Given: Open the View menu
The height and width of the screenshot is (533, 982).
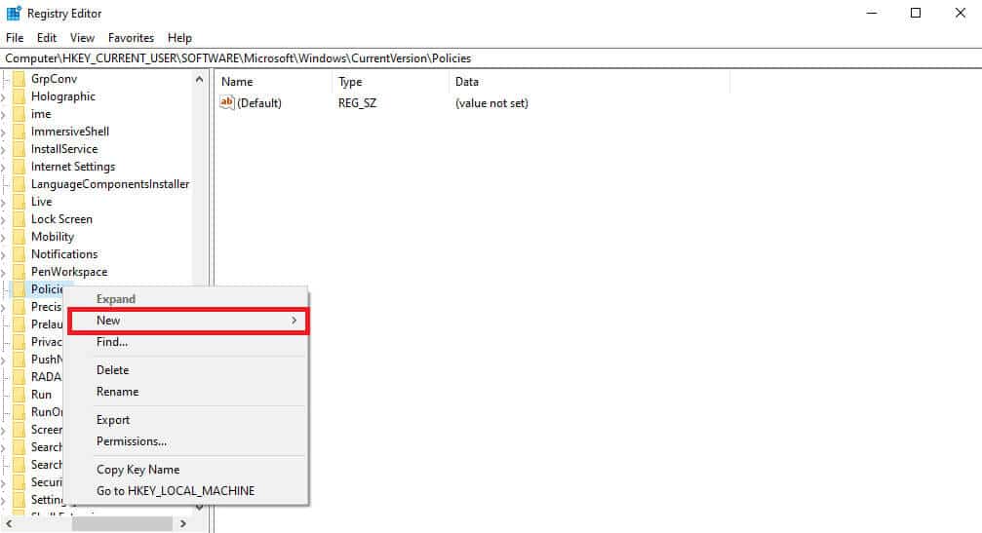Looking at the screenshot, I should pos(82,38).
